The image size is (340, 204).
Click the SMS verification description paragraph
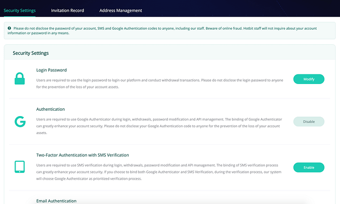159,172
